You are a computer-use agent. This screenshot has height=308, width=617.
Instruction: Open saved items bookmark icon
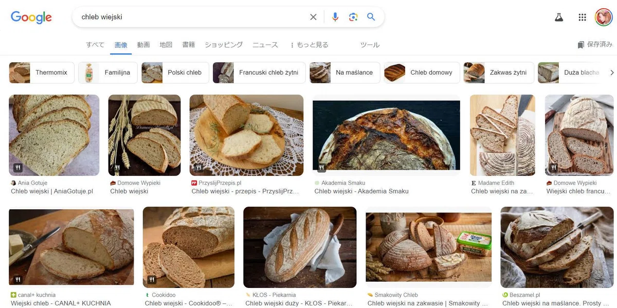(581, 45)
